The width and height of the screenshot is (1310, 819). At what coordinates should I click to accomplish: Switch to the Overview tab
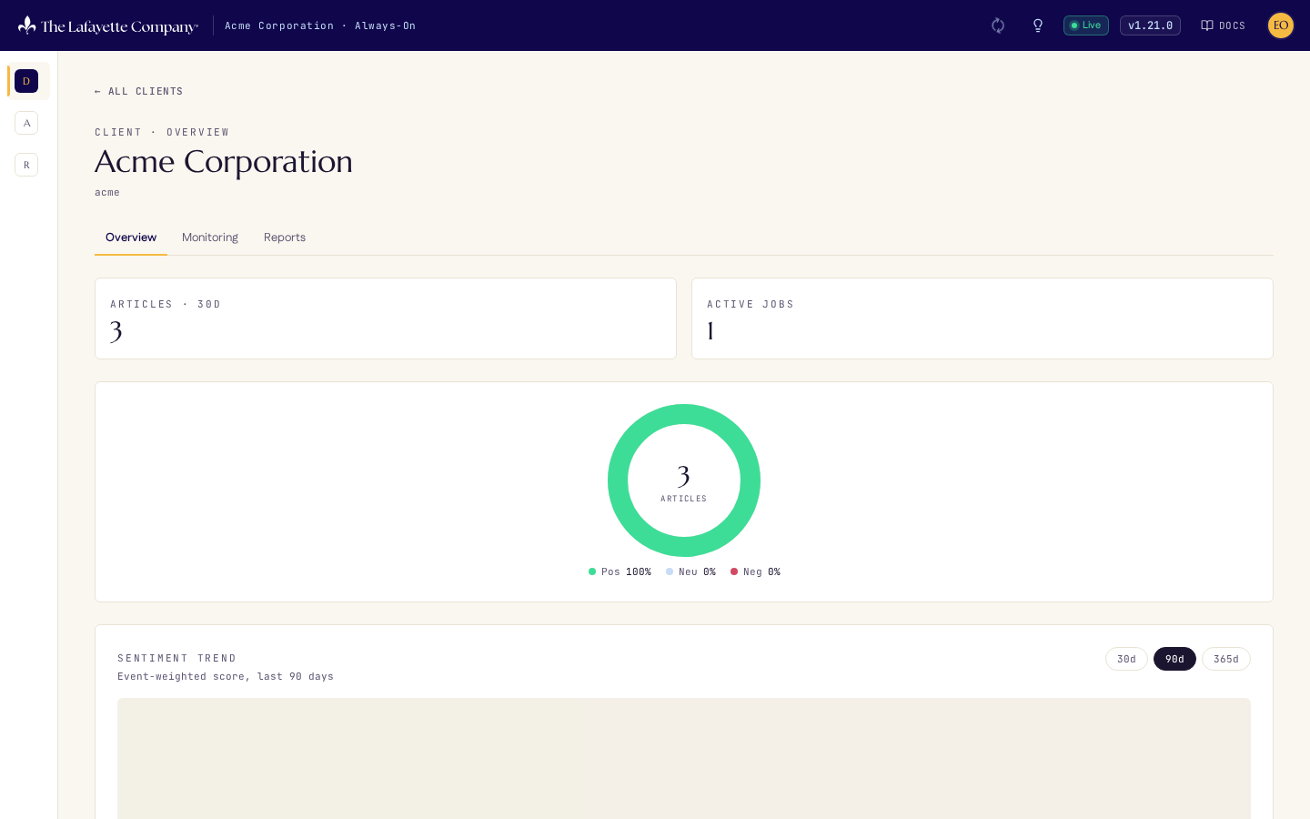click(x=131, y=238)
